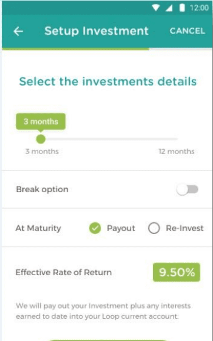Select the Payout radio option

pyautogui.click(x=95, y=228)
